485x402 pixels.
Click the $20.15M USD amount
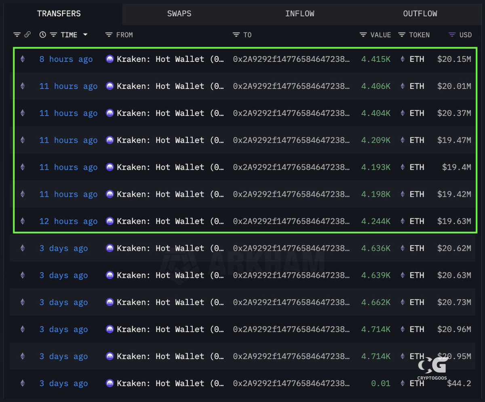(x=454, y=59)
